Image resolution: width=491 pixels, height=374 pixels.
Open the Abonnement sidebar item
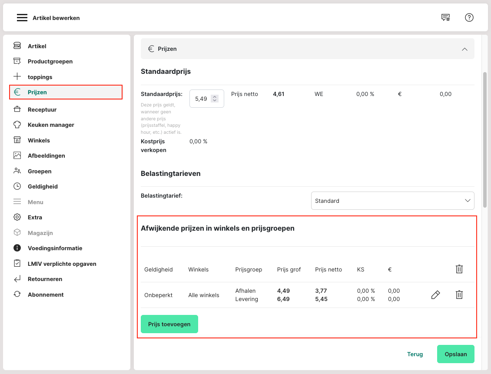[46, 295]
